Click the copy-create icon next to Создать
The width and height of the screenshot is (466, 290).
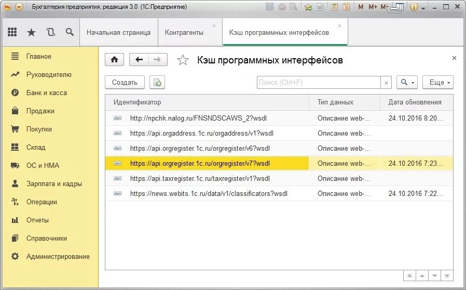pos(157,83)
